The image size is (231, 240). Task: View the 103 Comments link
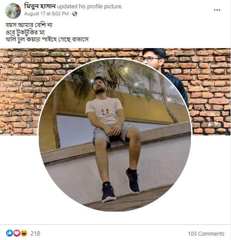click(206, 233)
